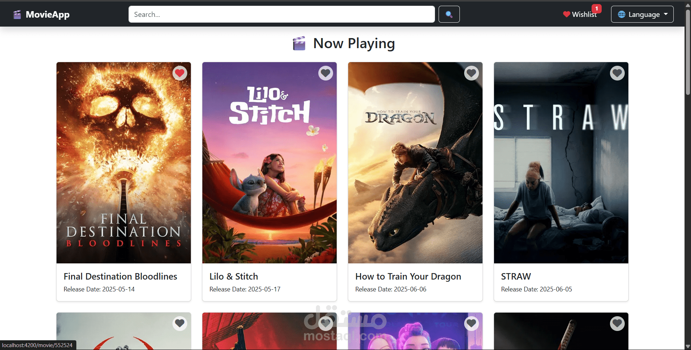Click the Wishlist count badge showing 1
The width and height of the screenshot is (691, 350).
[597, 8]
